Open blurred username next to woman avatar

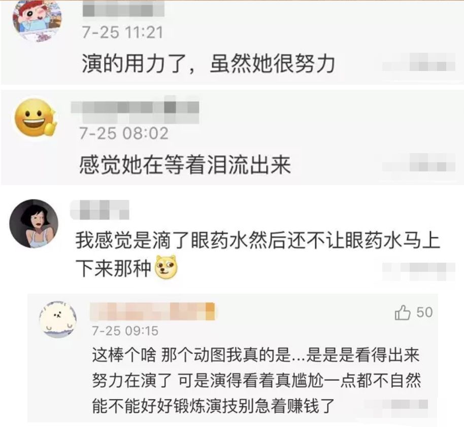pos(100,210)
